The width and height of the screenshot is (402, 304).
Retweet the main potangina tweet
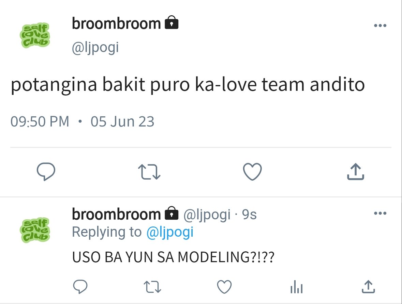[x=149, y=172]
